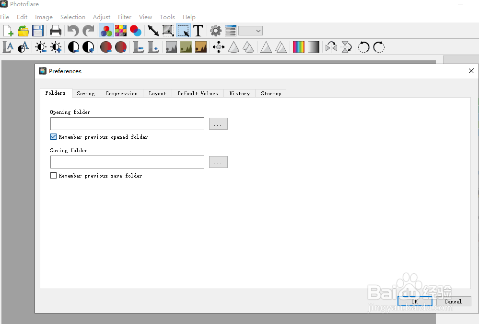Select the diagonal double-arrow resize tool
The width and height of the screenshot is (479, 324).
tap(153, 31)
